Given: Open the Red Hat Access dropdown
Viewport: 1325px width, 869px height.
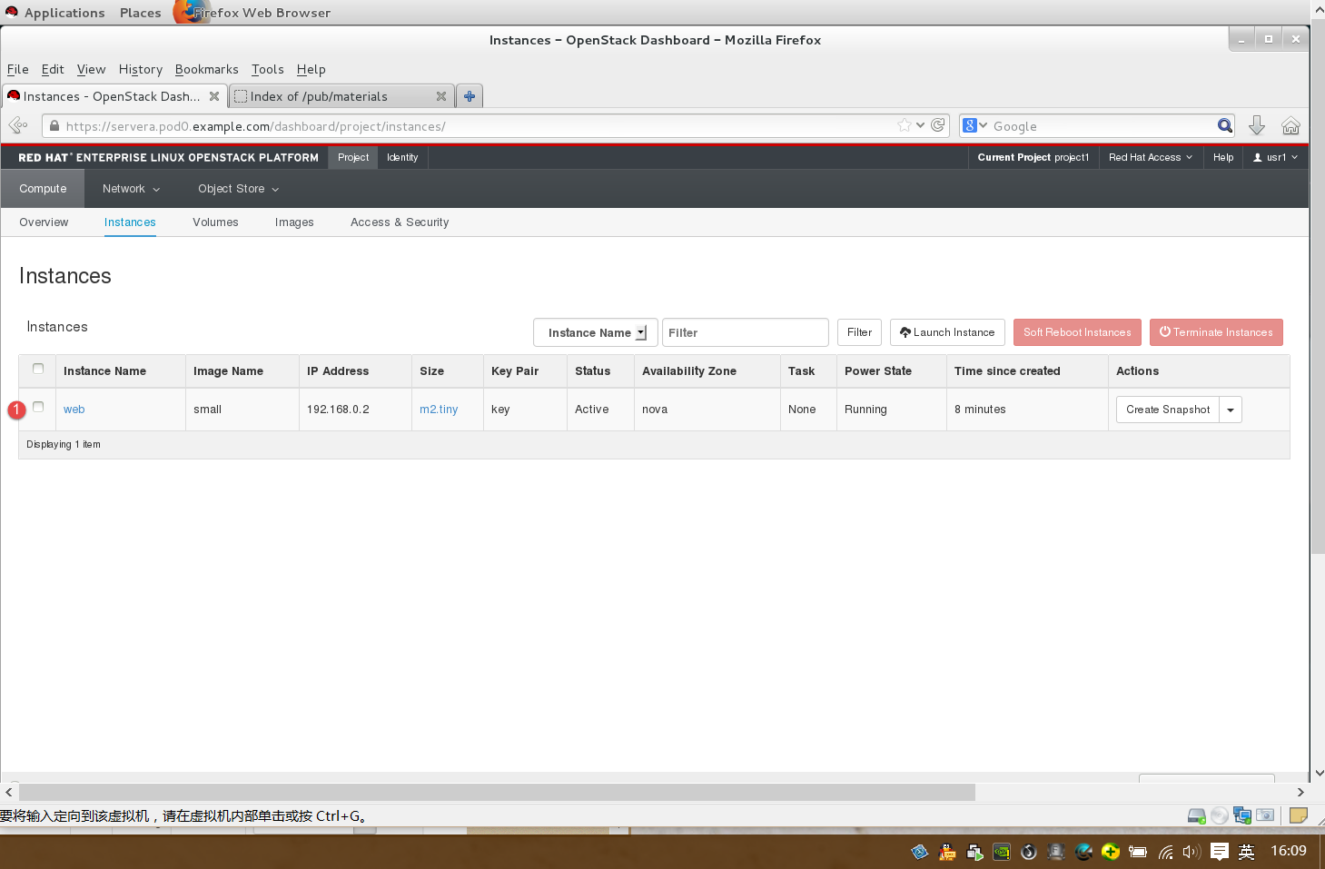Looking at the screenshot, I should [1151, 157].
